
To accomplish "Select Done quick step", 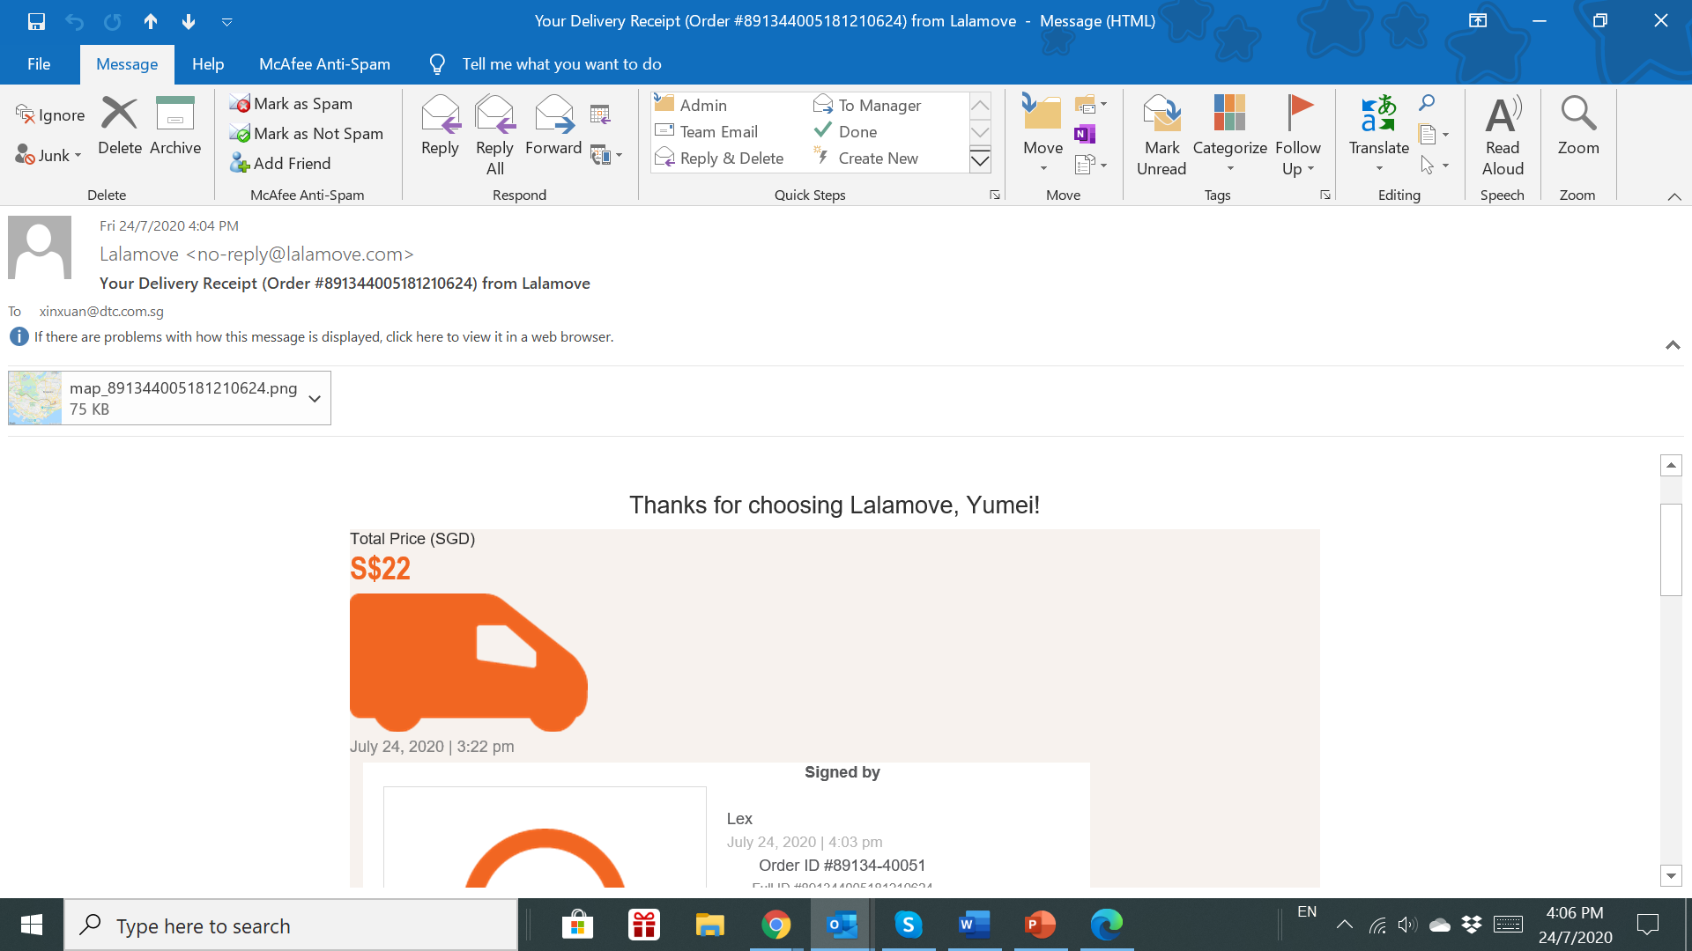I will click(x=846, y=132).
